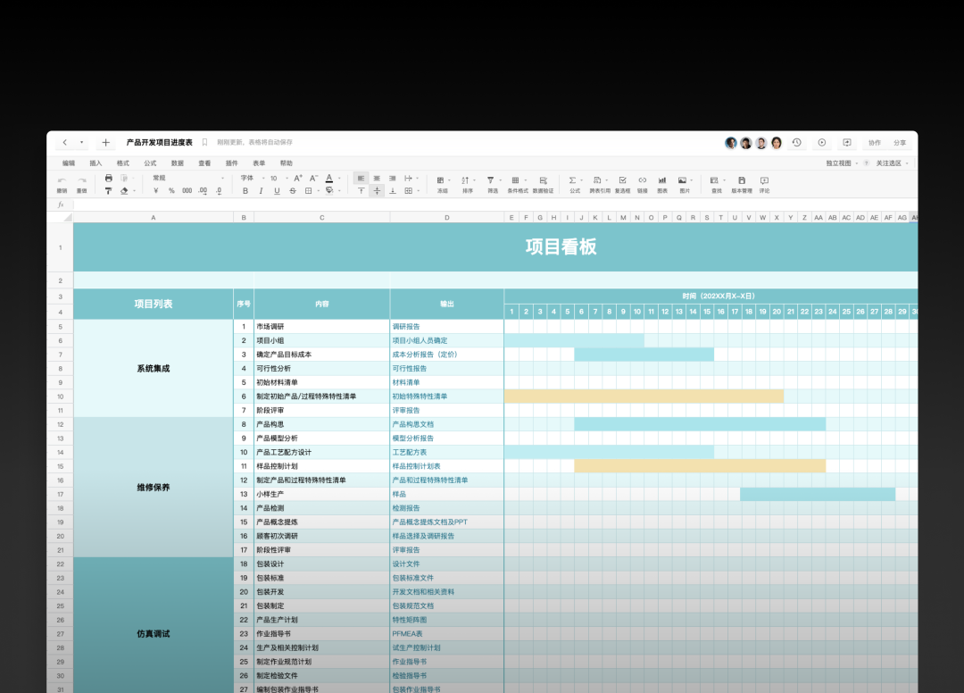Open the 独立视图 dropdown
The width and height of the screenshot is (964, 693).
[842, 163]
